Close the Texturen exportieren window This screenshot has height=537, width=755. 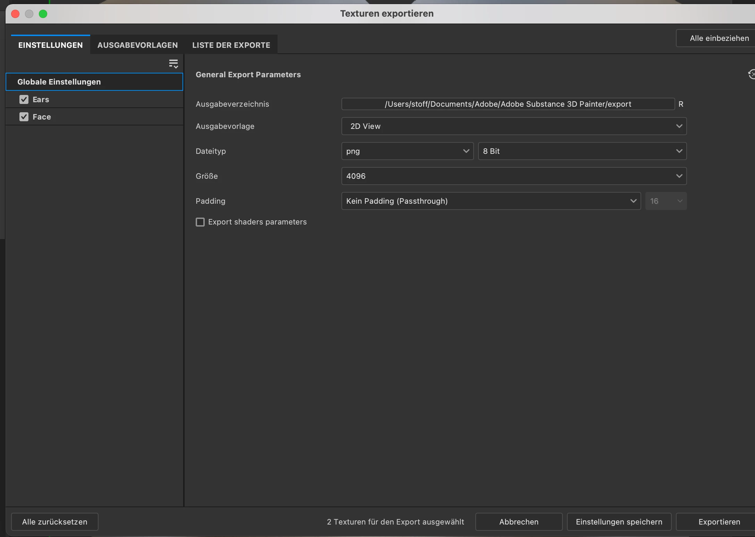tap(15, 14)
